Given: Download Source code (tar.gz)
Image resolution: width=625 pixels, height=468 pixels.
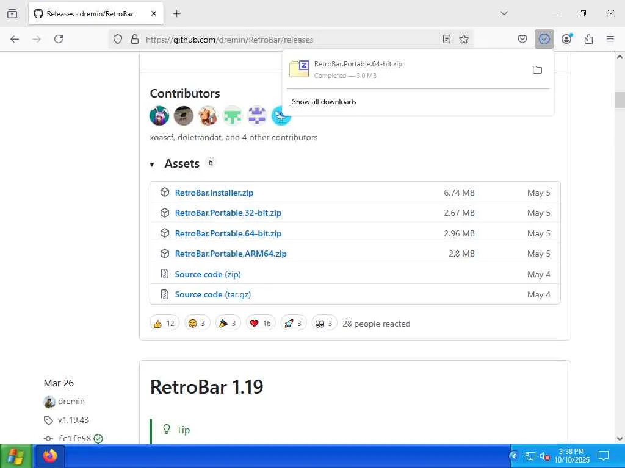Looking at the screenshot, I should click(x=213, y=294).
